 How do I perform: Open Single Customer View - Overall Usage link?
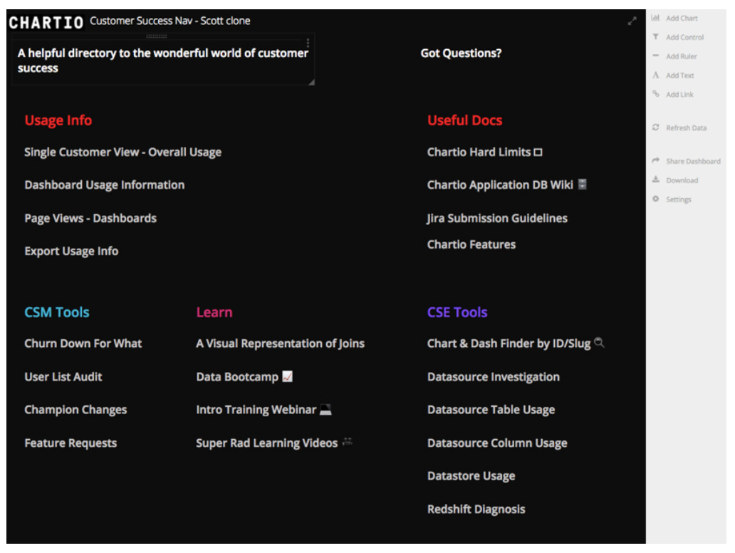pyautogui.click(x=123, y=152)
